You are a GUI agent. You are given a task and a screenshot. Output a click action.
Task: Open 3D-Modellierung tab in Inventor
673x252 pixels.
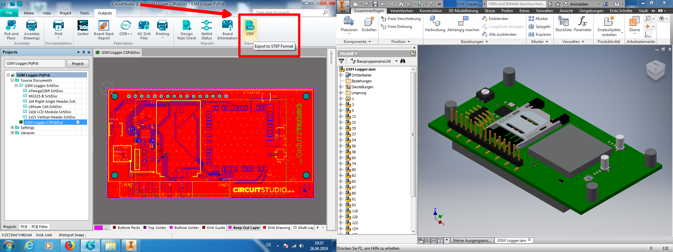tap(463, 11)
